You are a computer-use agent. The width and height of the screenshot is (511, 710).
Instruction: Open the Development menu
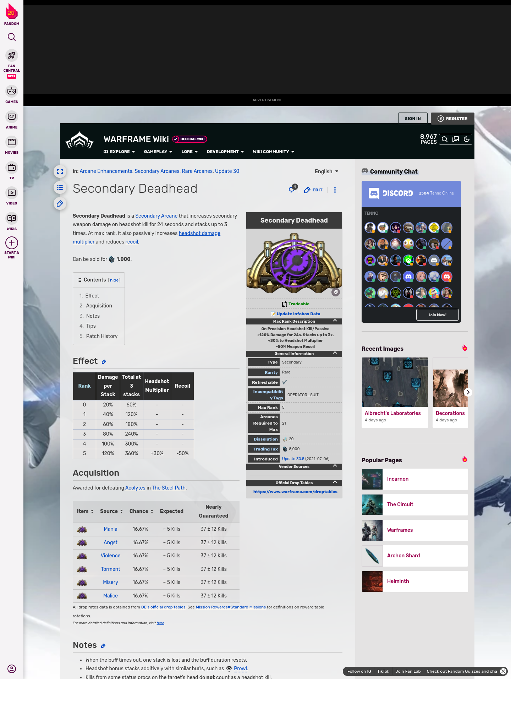(225, 152)
